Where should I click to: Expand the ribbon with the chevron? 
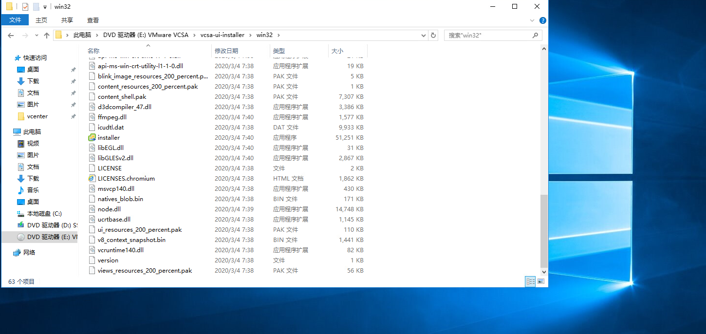533,20
